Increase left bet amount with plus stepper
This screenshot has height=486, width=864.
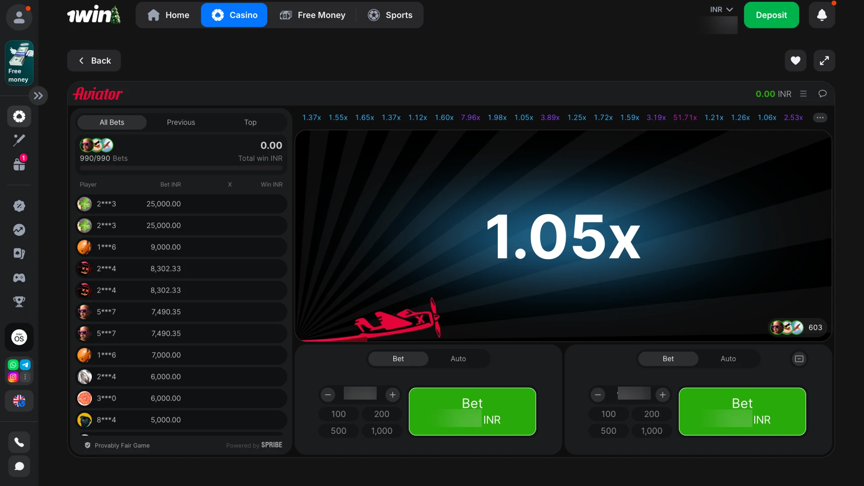392,395
